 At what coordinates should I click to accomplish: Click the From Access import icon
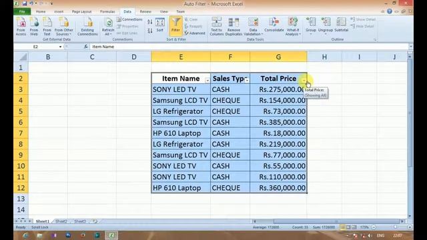21,27
